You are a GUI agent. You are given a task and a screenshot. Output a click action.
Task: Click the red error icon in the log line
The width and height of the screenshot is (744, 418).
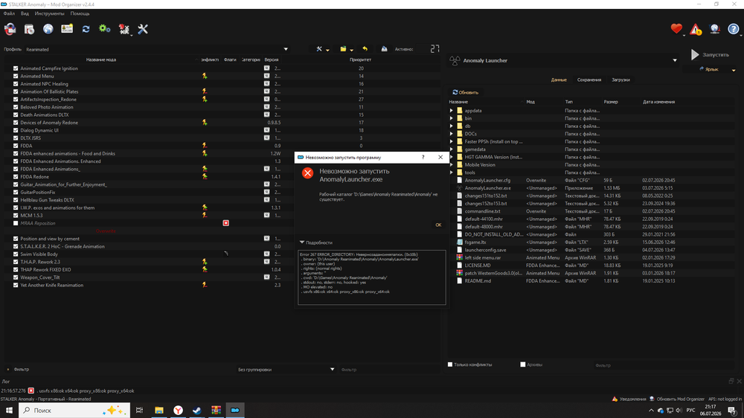[31, 390]
